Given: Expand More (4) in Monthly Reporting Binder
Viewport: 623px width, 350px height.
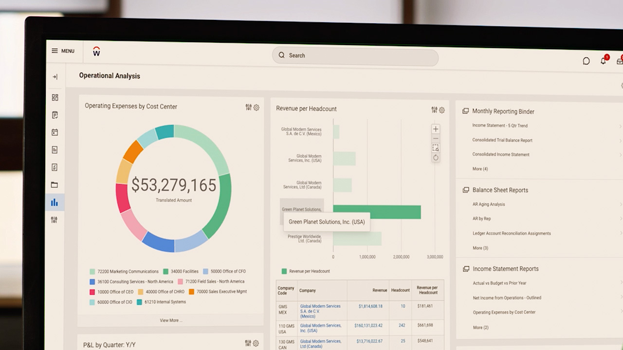Looking at the screenshot, I should [x=480, y=169].
